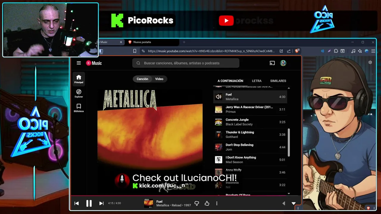Play I Don't Know Anything by Mad Season

[250, 160]
